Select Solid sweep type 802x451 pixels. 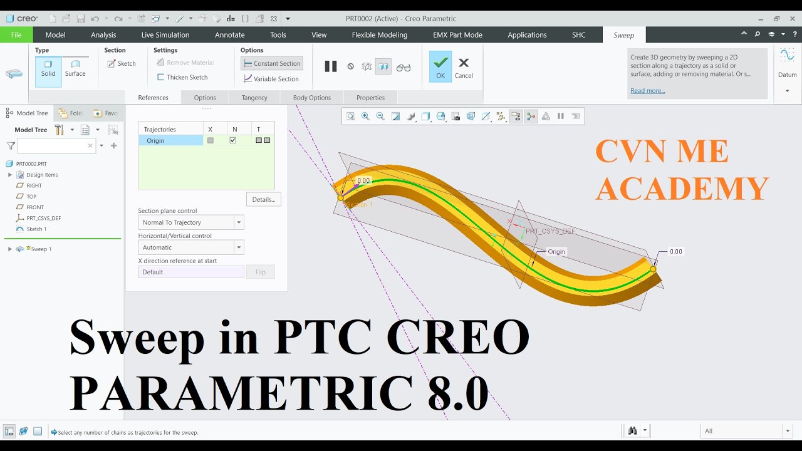pos(48,72)
